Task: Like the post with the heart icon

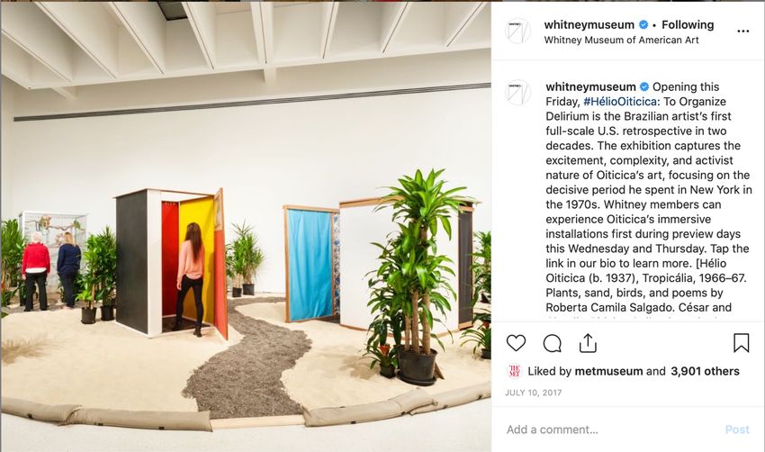Action: pos(516,343)
